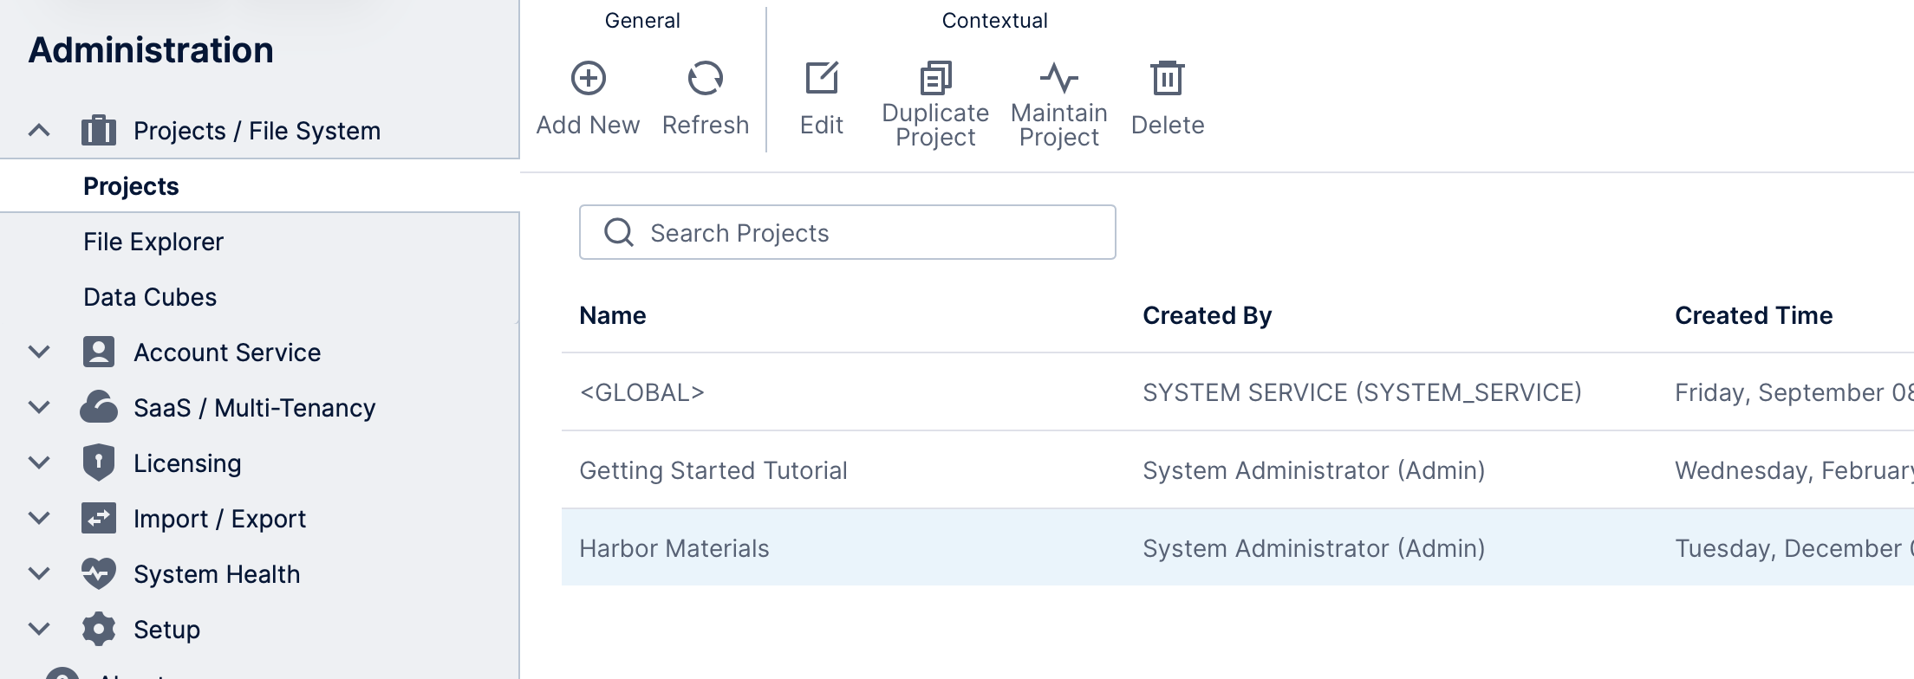Open File Explorer in sidebar
Viewport: 1914px width, 679px height.
coord(153,242)
